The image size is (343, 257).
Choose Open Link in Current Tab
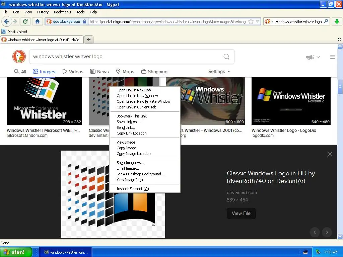[x=145, y=107]
